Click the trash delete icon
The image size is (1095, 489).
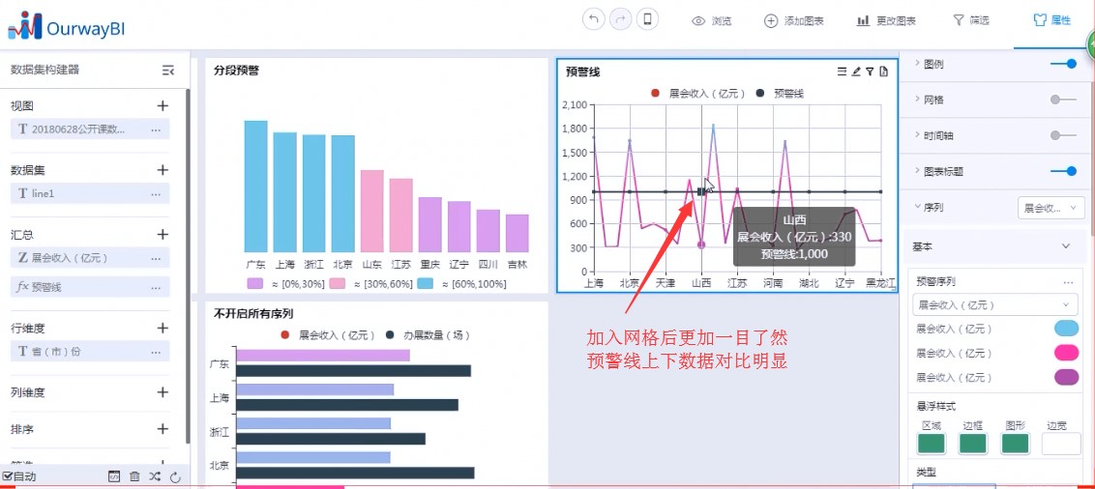(134, 476)
